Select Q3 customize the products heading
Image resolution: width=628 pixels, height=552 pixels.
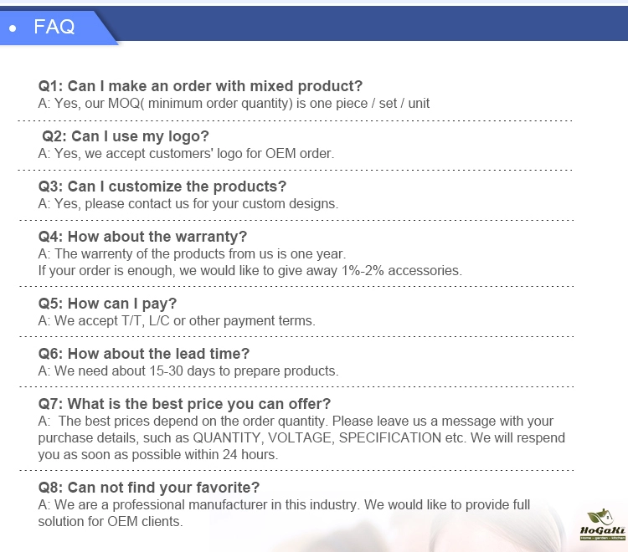pyautogui.click(x=162, y=187)
